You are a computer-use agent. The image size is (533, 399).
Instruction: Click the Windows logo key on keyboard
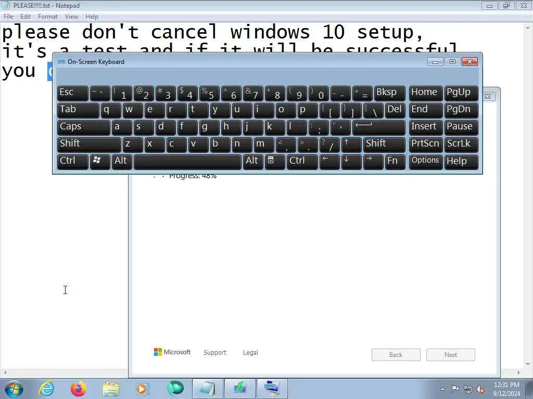(x=99, y=161)
